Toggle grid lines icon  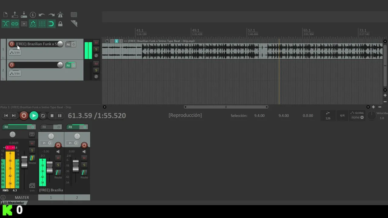click(x=42, y=24)
